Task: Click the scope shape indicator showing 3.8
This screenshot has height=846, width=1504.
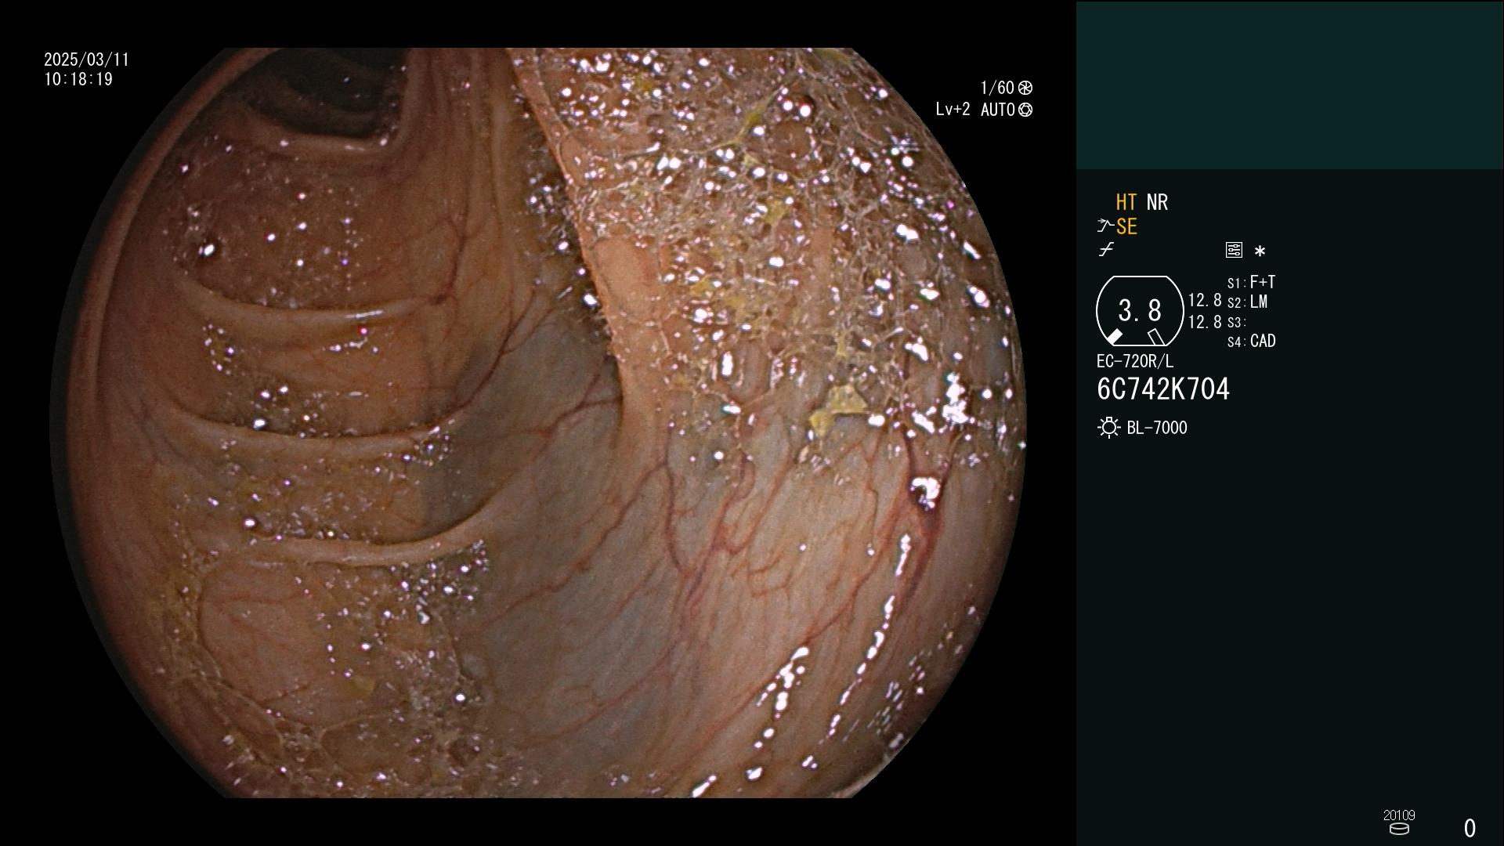Action: [x=1140, y=311]
